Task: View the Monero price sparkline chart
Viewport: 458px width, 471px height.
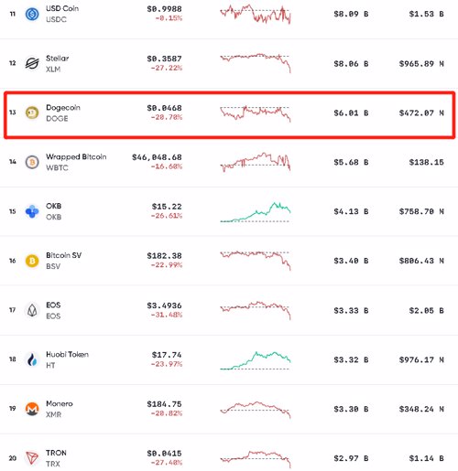Action: [x=256, y=410]
